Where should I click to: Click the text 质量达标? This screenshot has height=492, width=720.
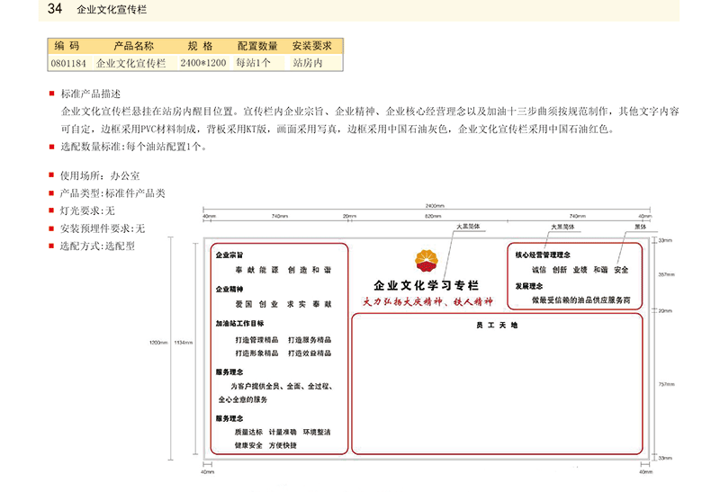pyautogui.click(x=248, y=433)
